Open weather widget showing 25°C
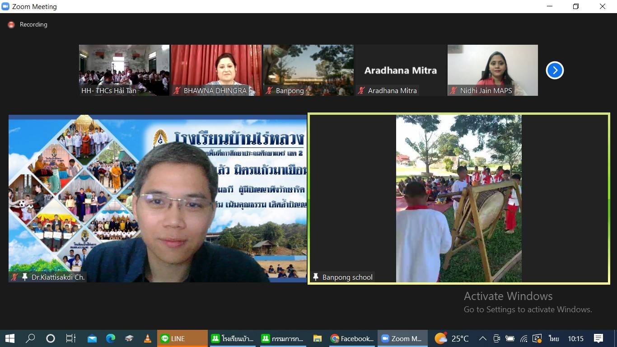Viewport: 617px width, 347px height. pos(452,338)
